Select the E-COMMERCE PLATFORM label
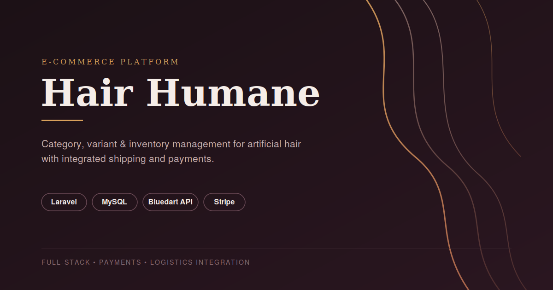 [110, 62]
